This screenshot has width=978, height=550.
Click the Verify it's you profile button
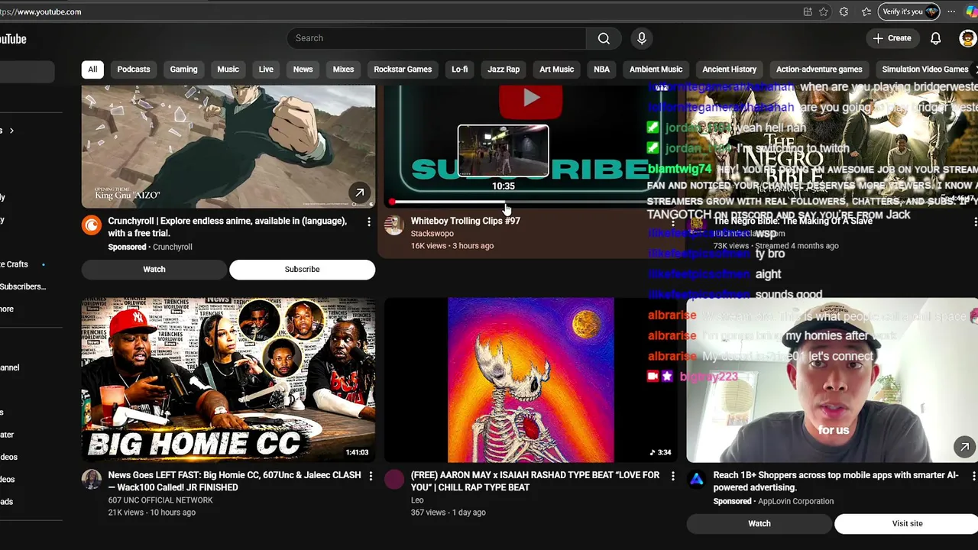(909, 11)
